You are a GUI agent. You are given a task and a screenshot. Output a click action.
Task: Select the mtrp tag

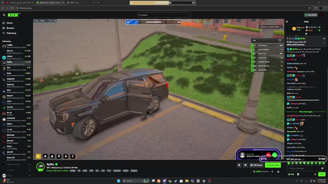tap(85, 171)
